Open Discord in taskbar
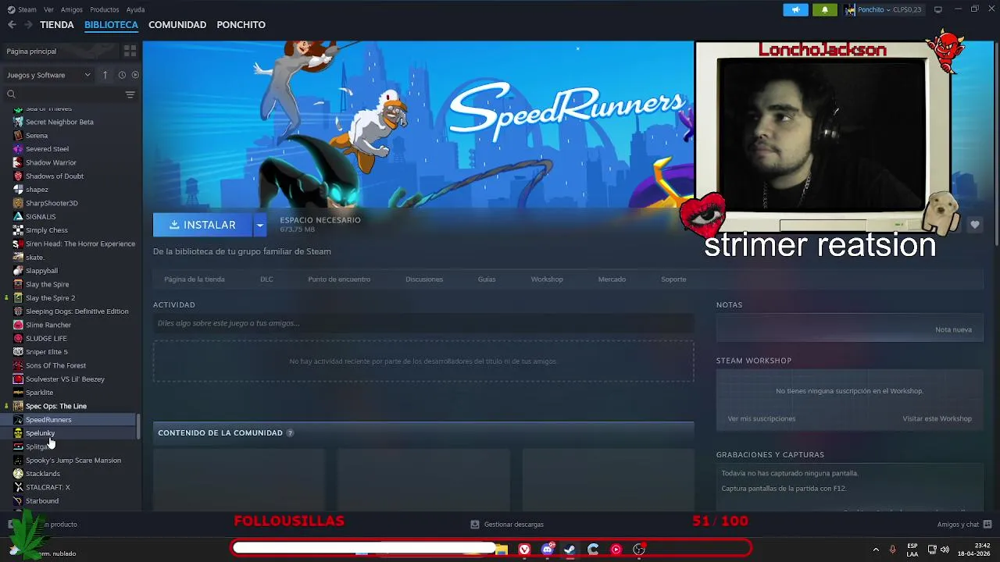Screen dimensions: 1000x562 tap(547, 550)
